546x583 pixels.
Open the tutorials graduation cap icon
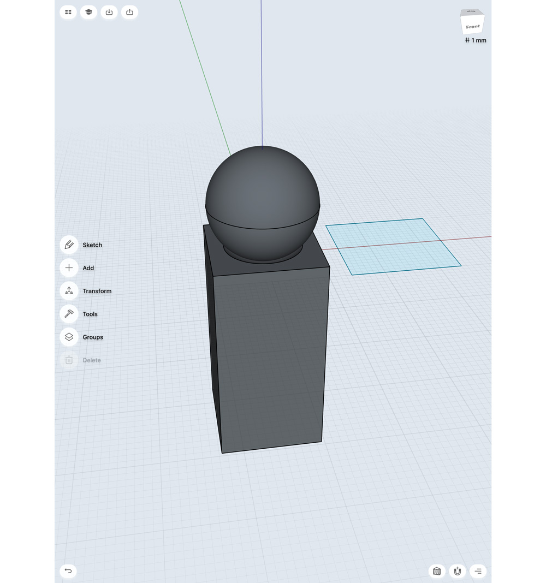(88, 12)
